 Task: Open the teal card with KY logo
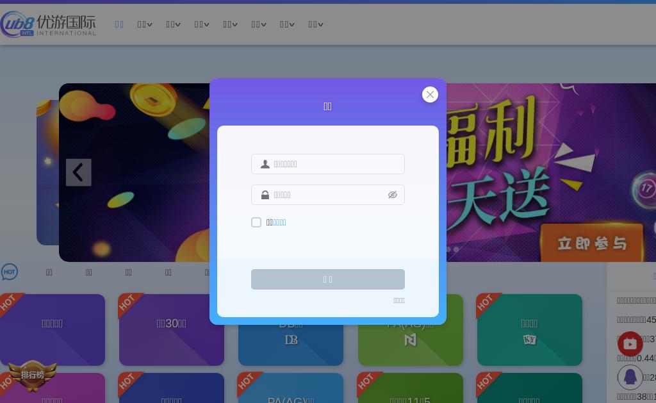pos(530,330)
